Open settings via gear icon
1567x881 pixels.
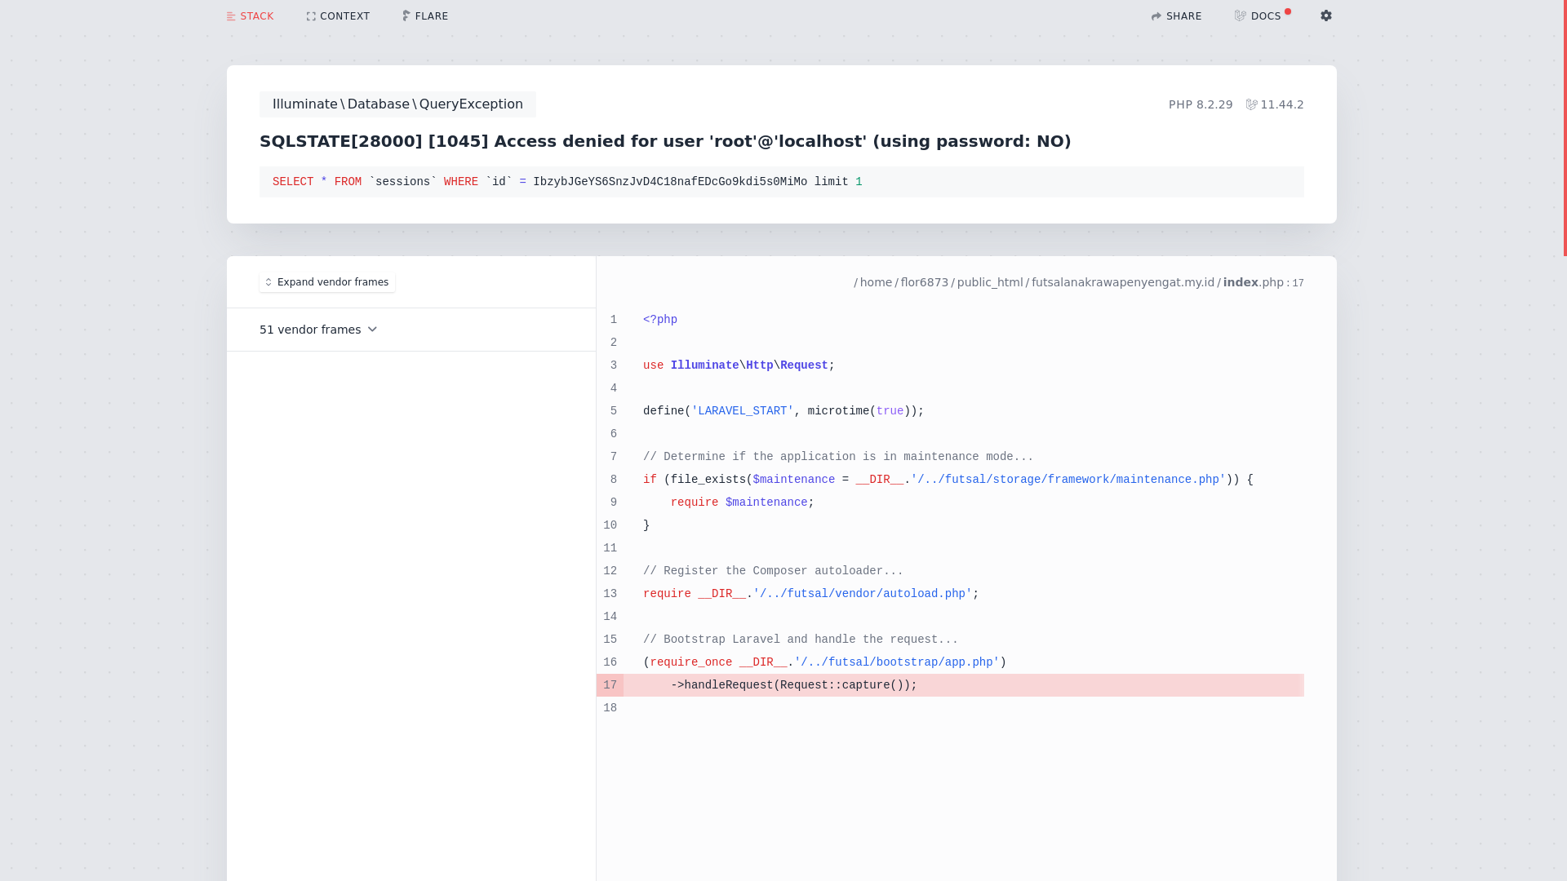(1326, 15)
